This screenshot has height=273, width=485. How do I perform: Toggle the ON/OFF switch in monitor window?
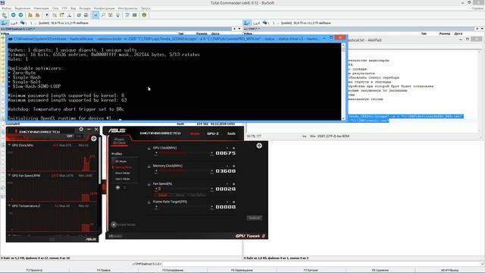[x=74, y=136]
